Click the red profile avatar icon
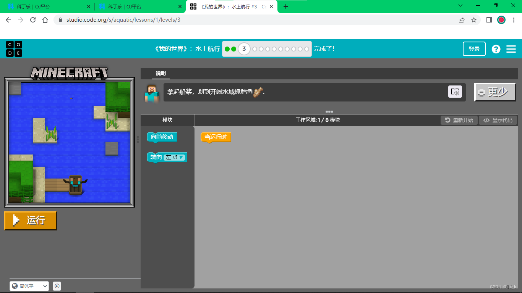The image size is (522, 293). click(501, 20)
